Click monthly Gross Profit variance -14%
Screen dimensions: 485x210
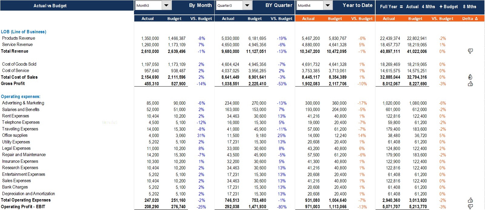coord(201,84)
